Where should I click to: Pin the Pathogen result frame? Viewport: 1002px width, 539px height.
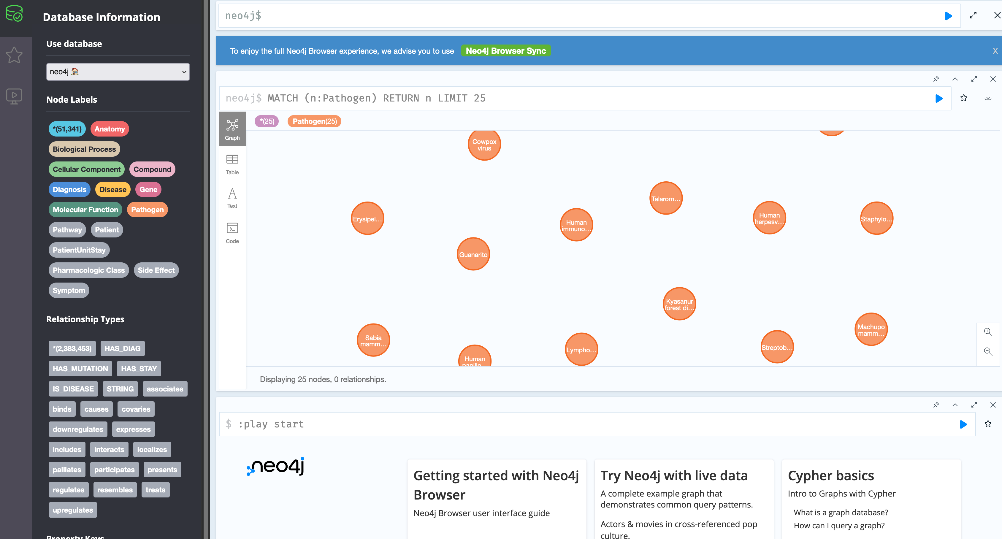coord(936,79)
